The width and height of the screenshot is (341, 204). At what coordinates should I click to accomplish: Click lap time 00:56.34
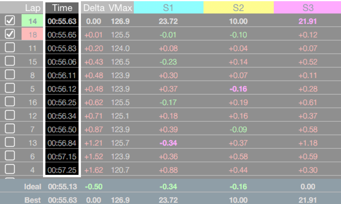(x=62, y=116)
